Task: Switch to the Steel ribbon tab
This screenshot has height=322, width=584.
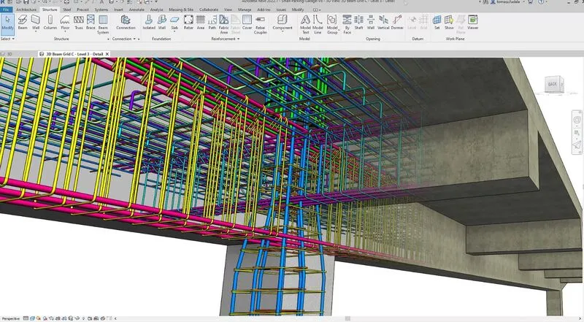Action: click(66, 9)
